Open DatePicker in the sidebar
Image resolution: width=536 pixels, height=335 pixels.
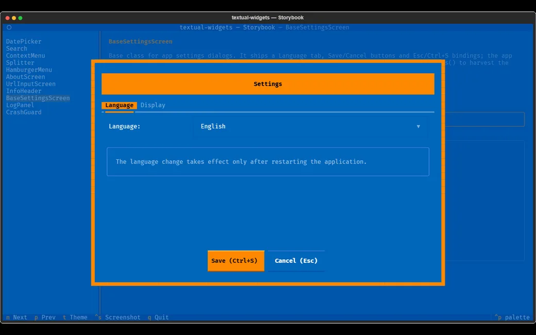(x=24, y=41)
